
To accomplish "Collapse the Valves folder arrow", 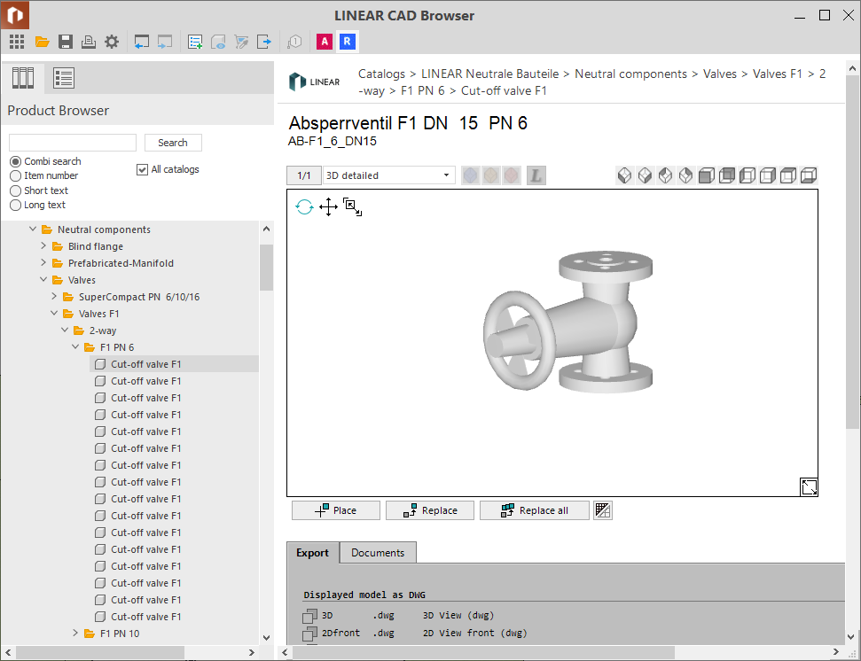I will (43, 280).
